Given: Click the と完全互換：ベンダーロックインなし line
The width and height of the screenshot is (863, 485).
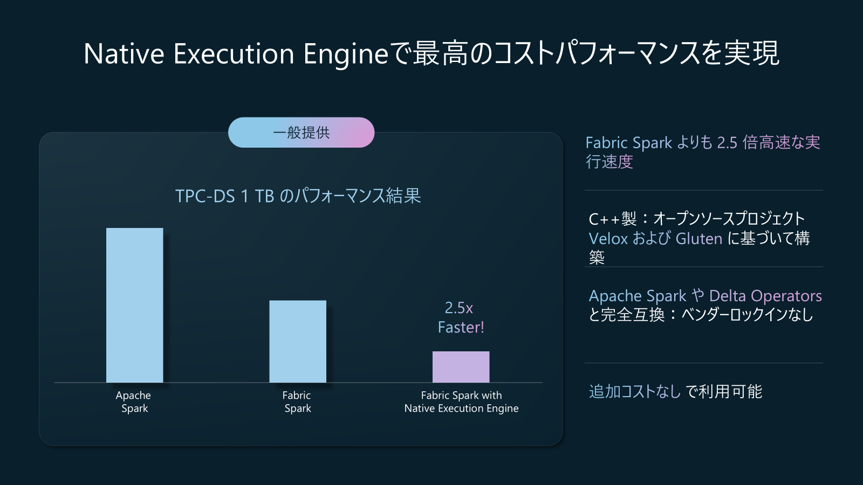Looking at the screenshot, I should click(701, 314).
